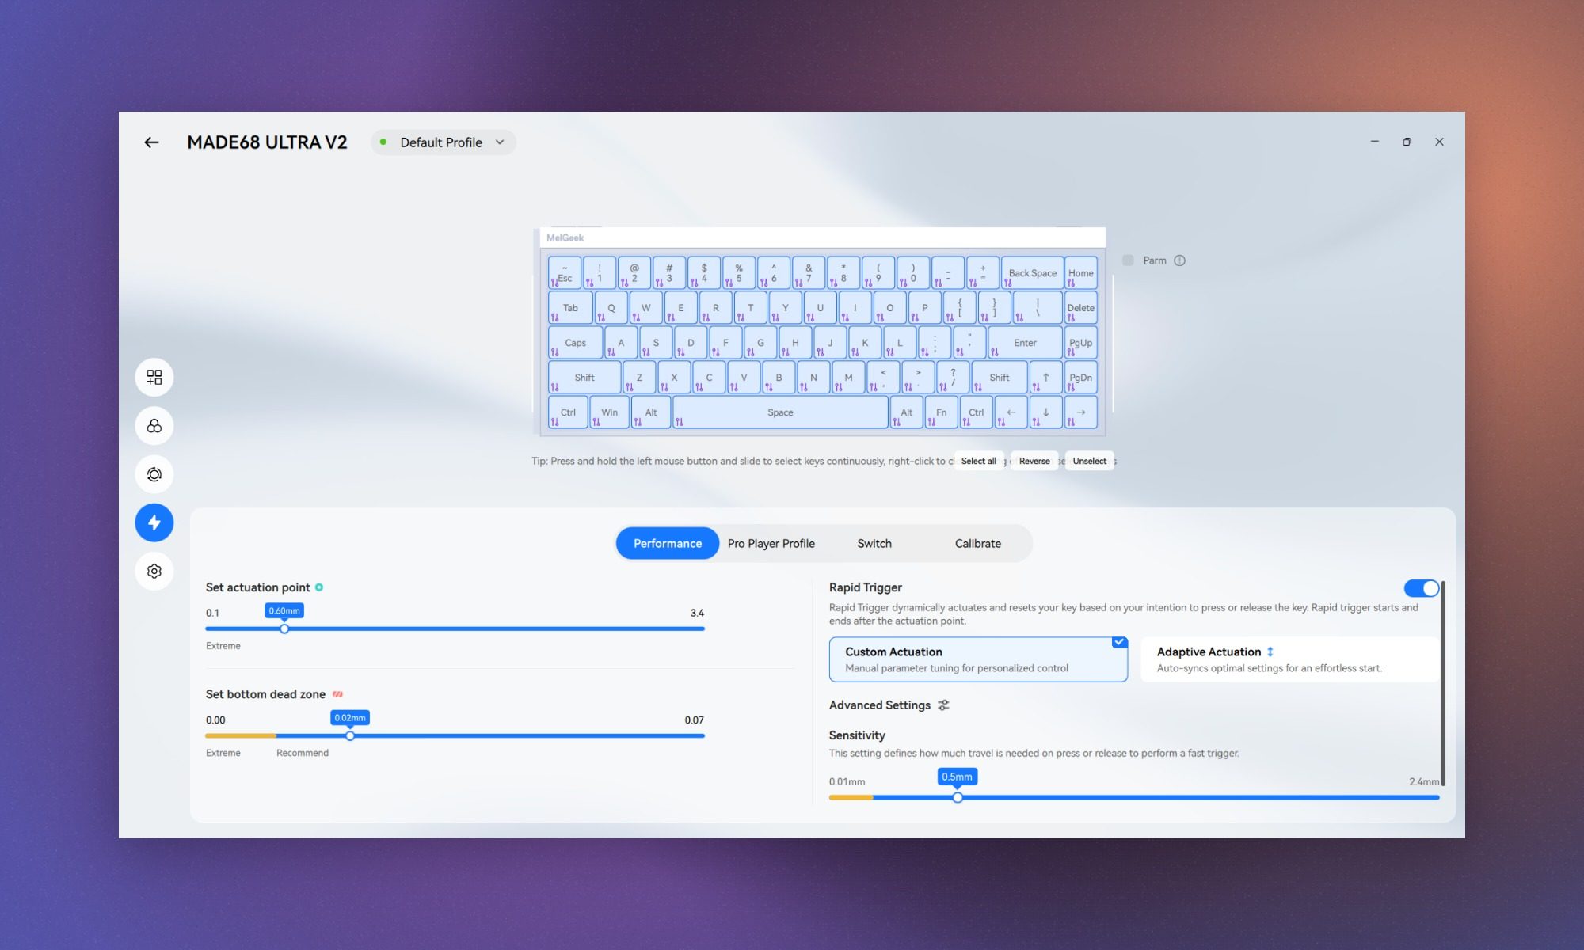Viewport: 1584px width, 950px height.
Task: Select the Enter key on keyboard
Action: (x=1025, y=343)
